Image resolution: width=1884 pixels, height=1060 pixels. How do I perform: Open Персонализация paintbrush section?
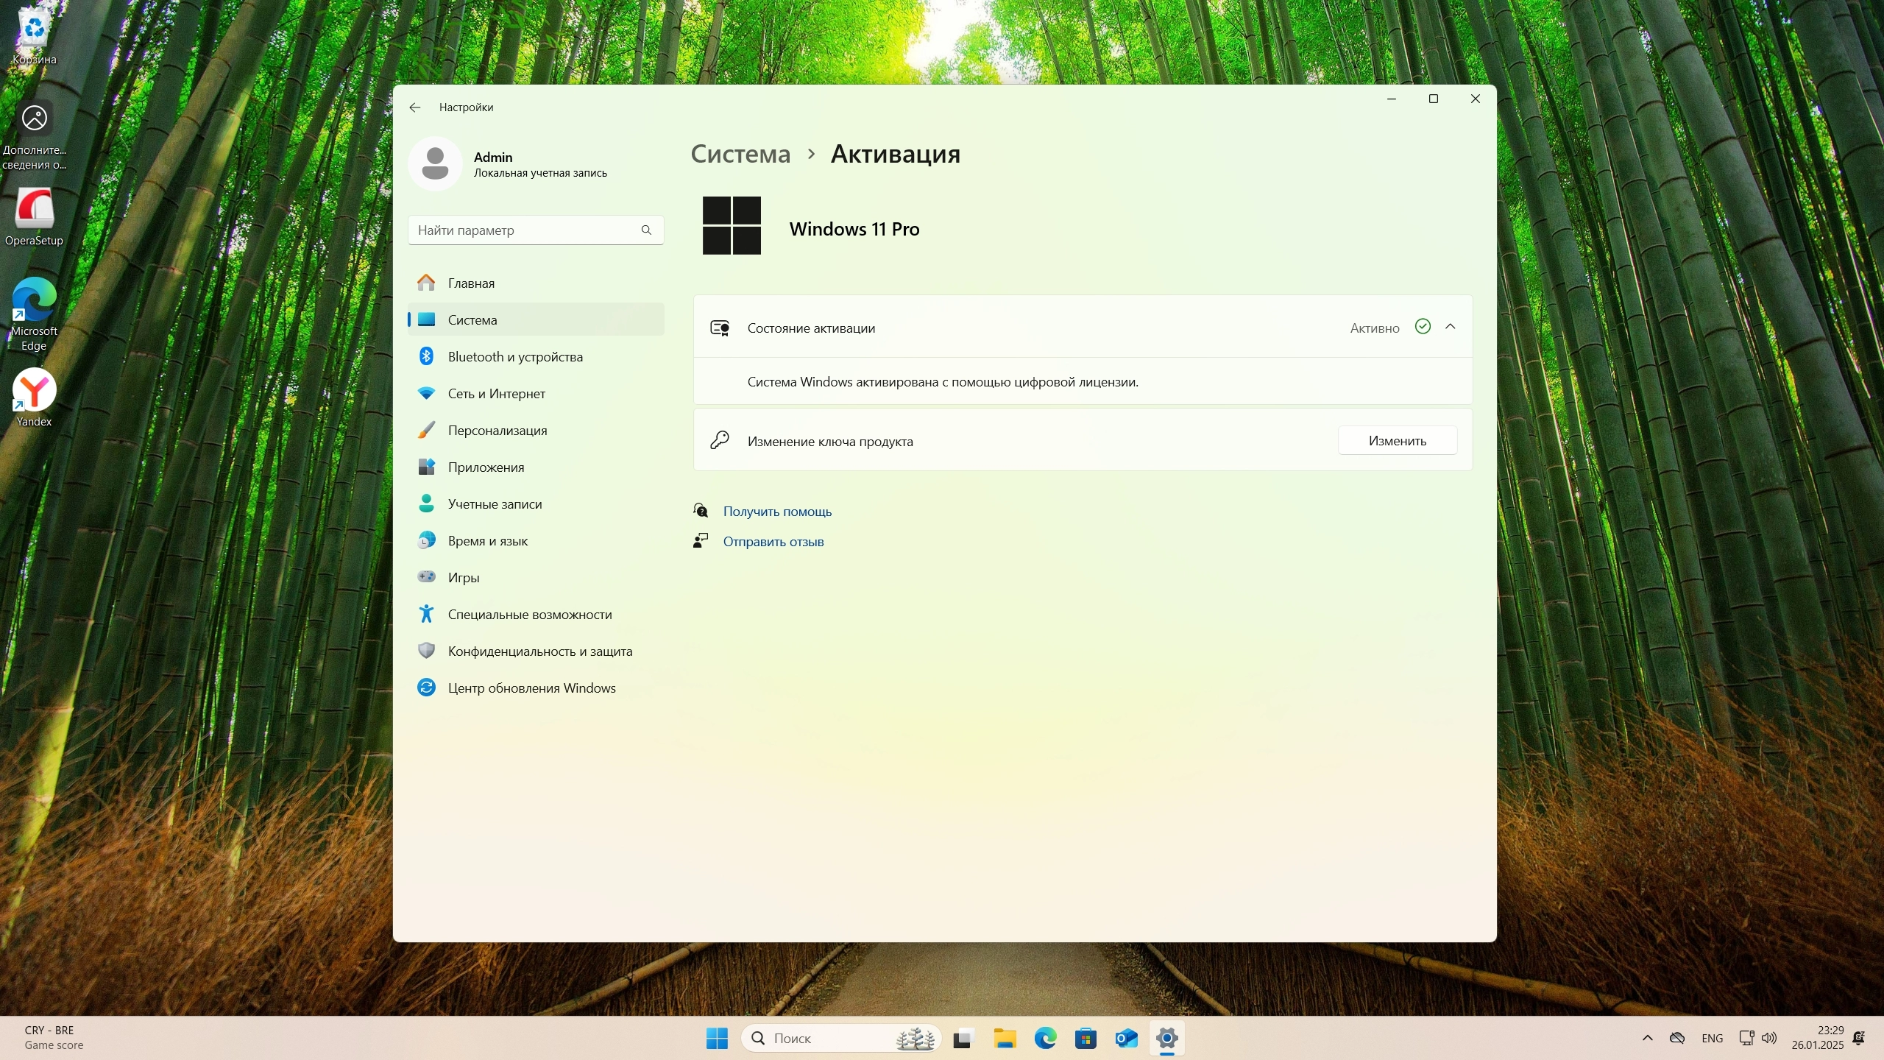point(497,431)
